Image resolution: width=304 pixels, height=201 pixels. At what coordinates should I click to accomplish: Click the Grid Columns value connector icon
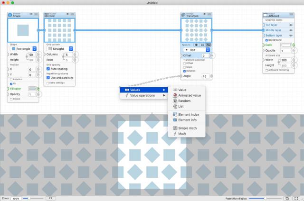tap(75, 55)
